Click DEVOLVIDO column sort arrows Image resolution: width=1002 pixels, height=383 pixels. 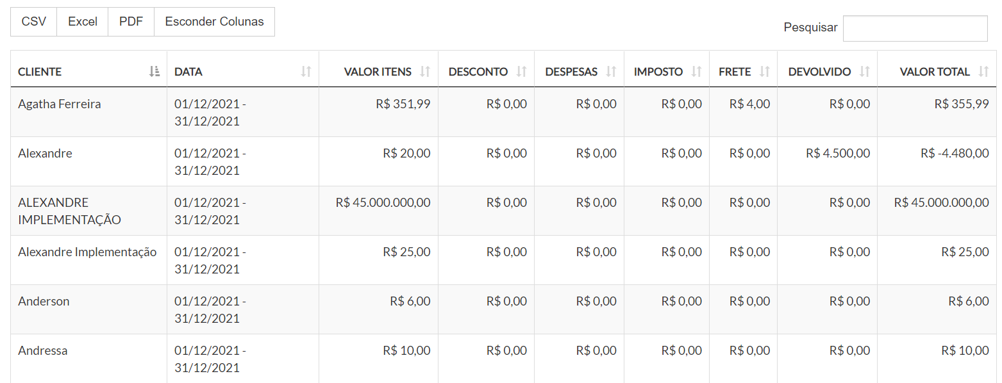[864, 72]
